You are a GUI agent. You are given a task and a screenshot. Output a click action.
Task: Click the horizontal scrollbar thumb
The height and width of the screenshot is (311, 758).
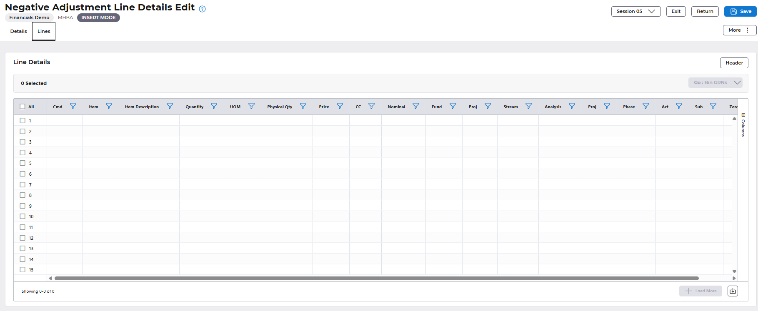point(377,278)
